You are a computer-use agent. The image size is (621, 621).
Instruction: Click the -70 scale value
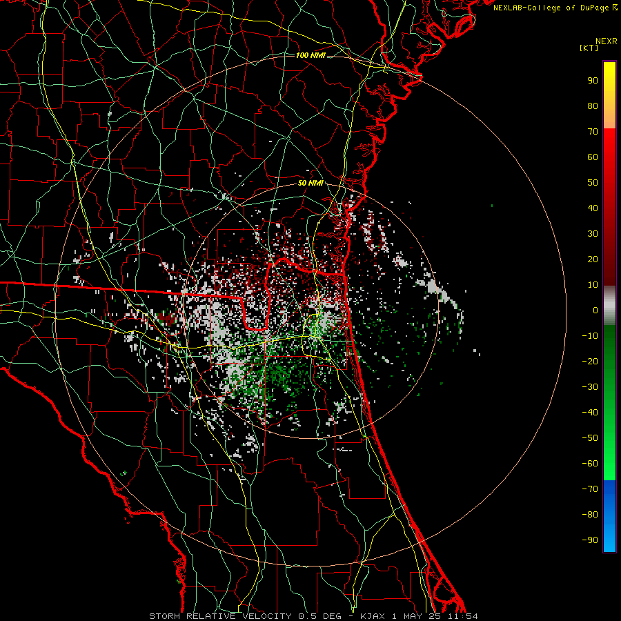(590, 489)
